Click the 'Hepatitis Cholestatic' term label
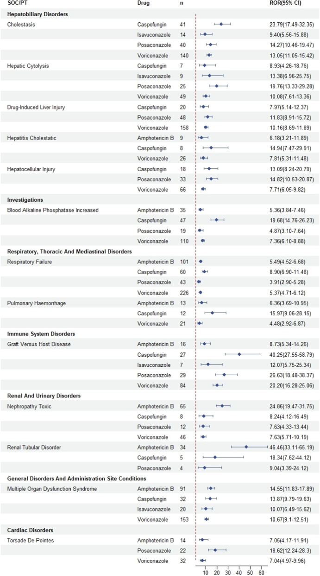 click(x=31, y=138)
